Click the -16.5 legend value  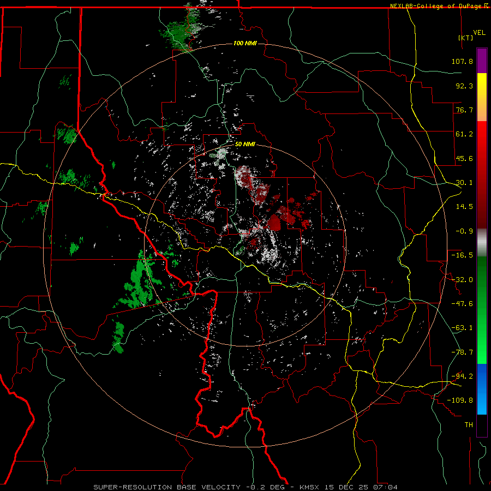tap(462, 255)
